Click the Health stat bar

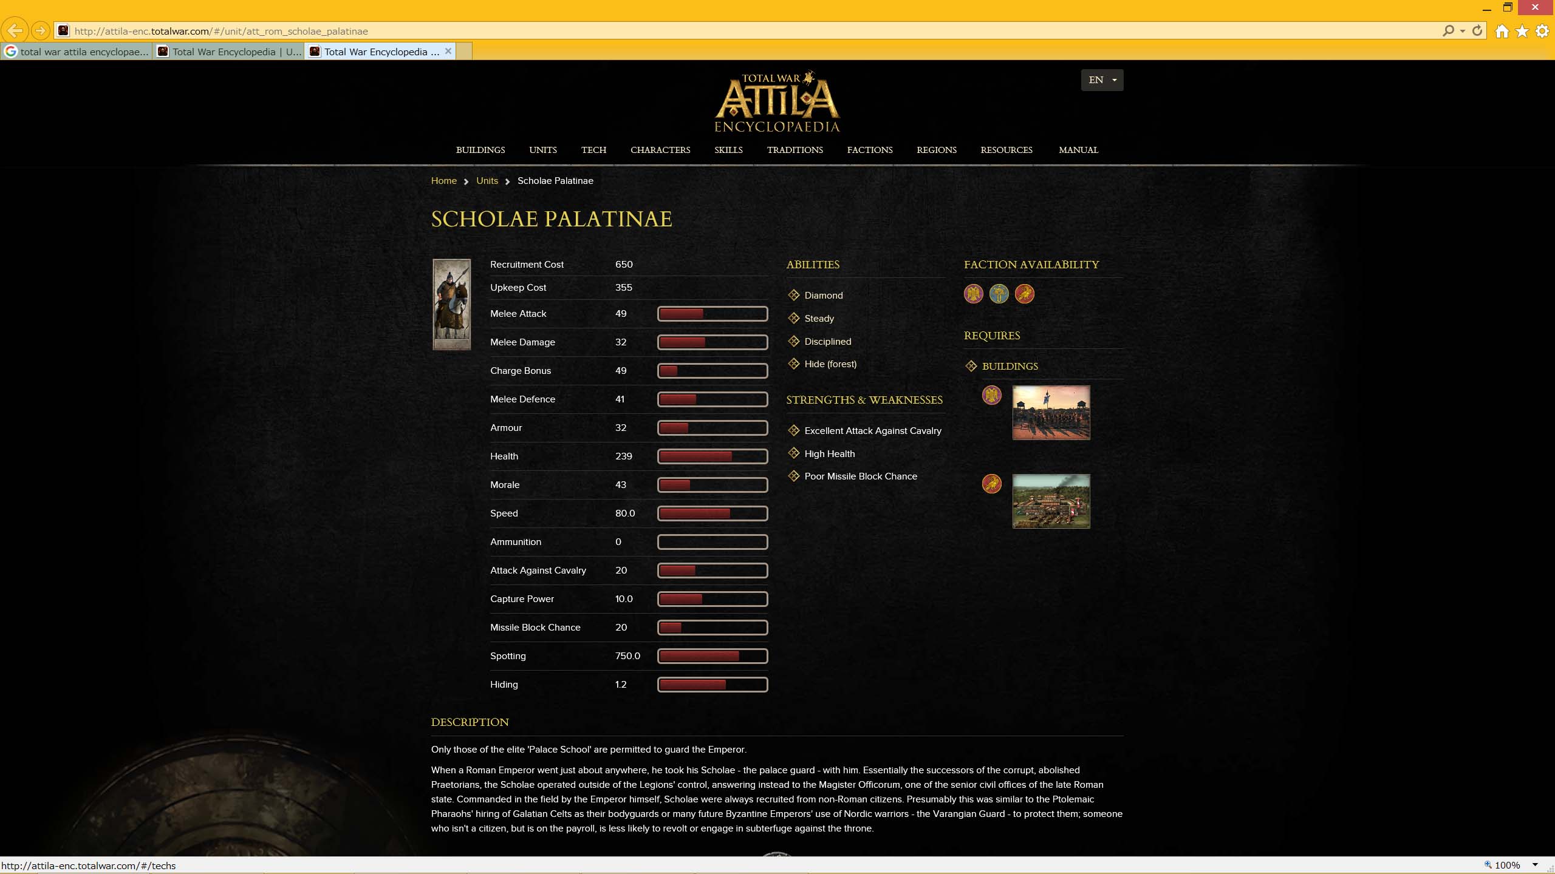click(712, 456)
